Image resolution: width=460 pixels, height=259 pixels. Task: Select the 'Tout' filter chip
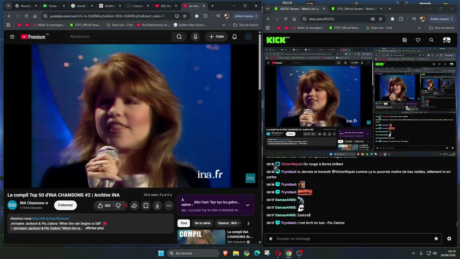click(184, 223)
